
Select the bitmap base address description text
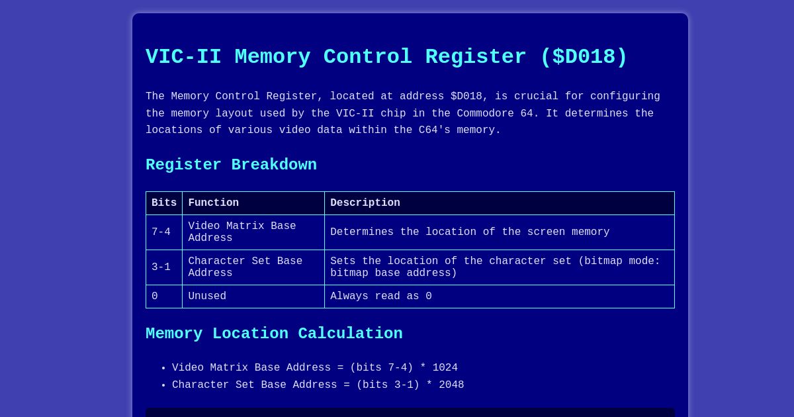tap(495, 267)
